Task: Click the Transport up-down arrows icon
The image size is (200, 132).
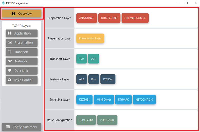Action: pos(10,52)
